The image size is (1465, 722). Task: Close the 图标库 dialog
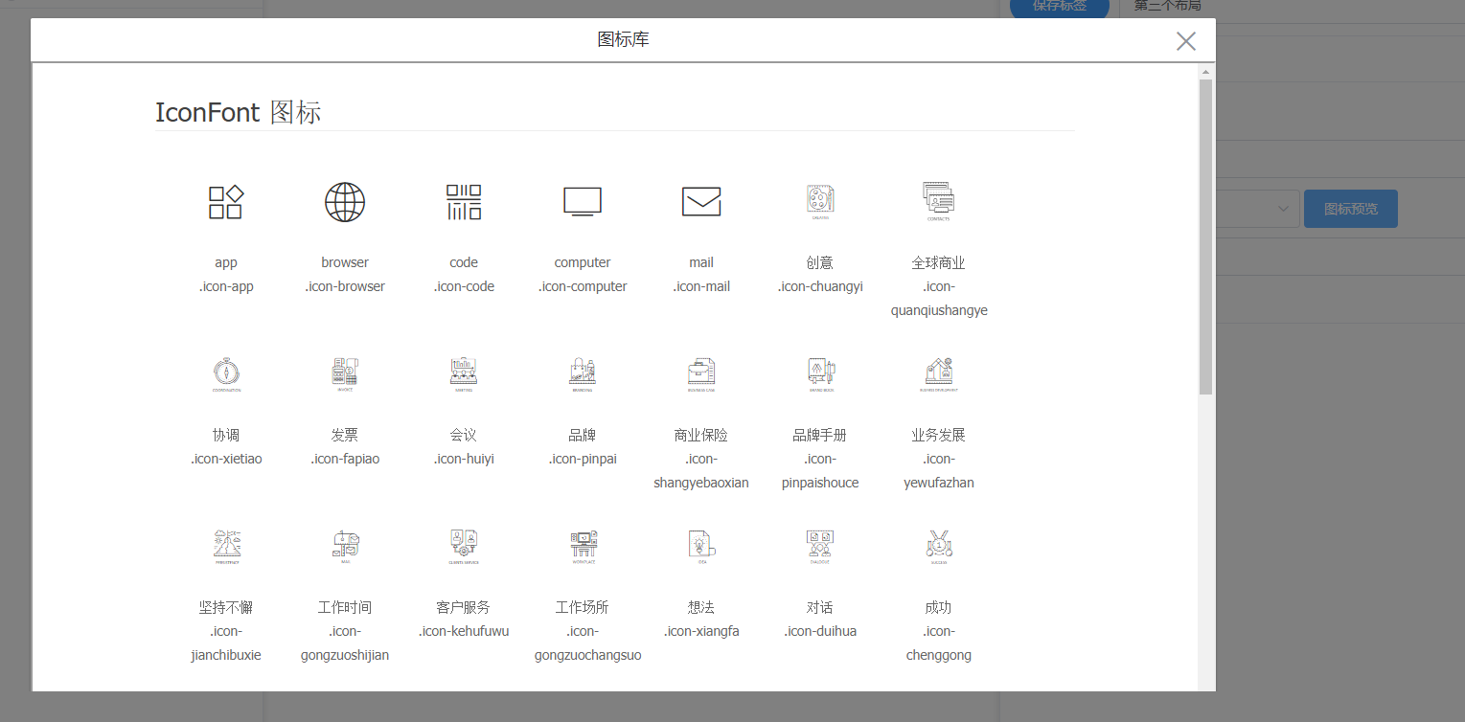click(x=1186, y=41)
